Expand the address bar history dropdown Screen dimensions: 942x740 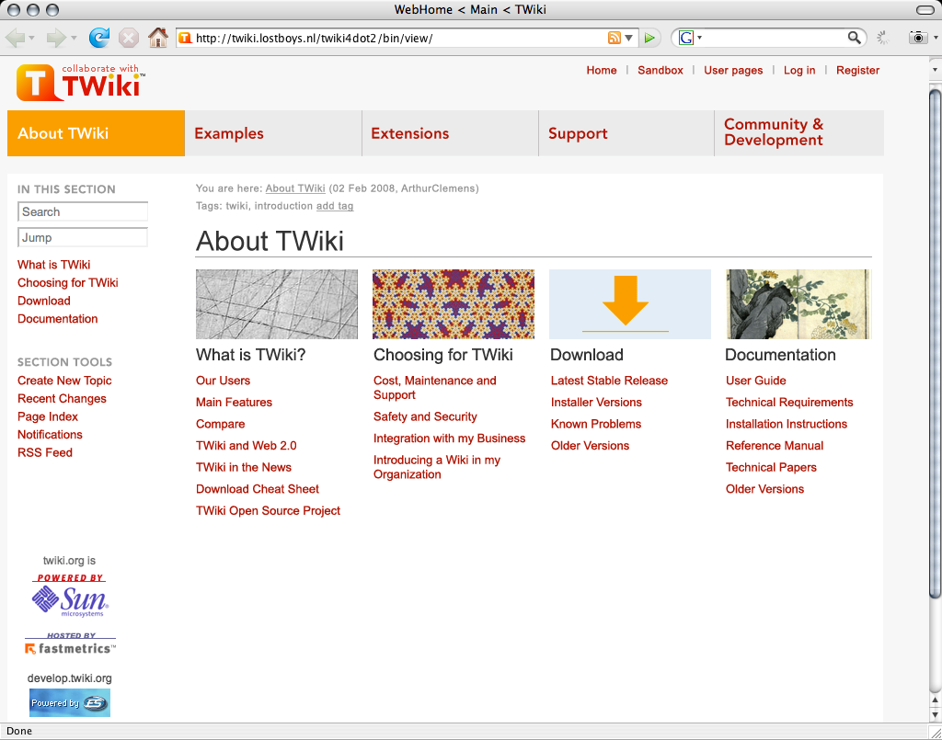point(629,38)
